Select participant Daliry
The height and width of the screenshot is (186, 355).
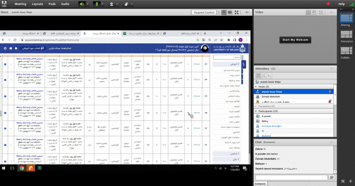[294, 121]
